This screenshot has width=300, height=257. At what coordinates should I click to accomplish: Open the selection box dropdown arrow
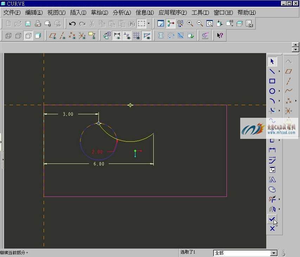149,24
